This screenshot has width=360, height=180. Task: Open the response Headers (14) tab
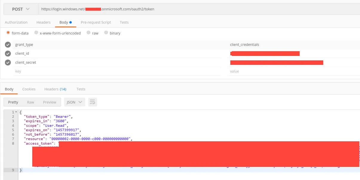pyautogui.click(x=55, y=89)
